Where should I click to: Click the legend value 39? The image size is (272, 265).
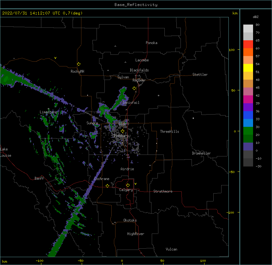tap(257, 104)
